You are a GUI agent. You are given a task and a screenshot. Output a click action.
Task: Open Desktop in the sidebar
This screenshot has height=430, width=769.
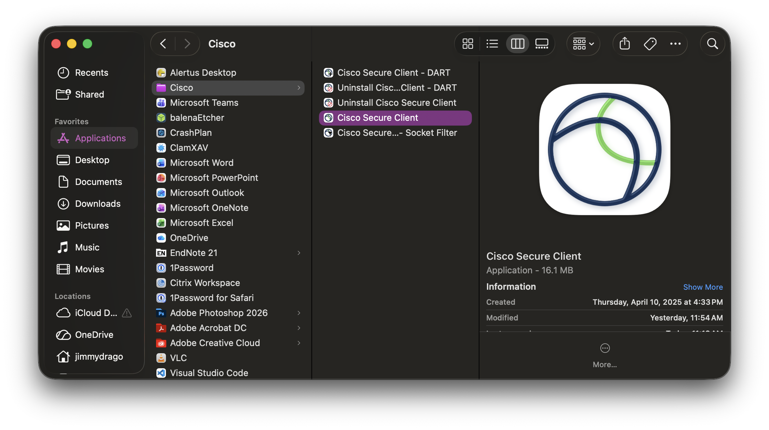[94, 160]
